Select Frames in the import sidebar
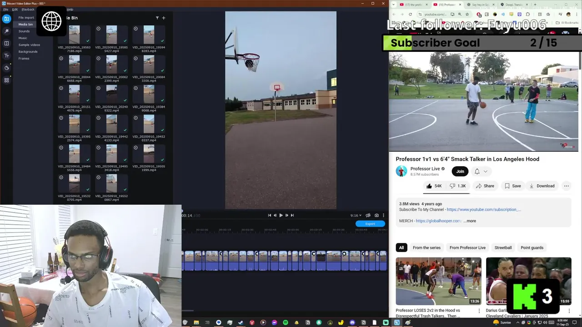 pyautogui.click(x=24, y=58)
